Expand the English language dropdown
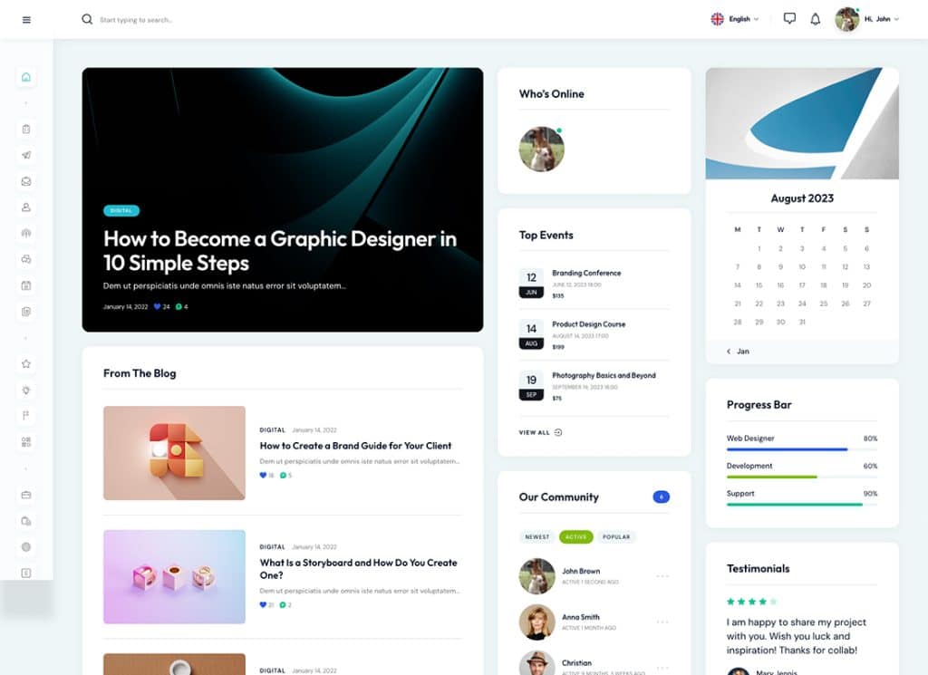928x675 pixels. click(x=734, y=19)
